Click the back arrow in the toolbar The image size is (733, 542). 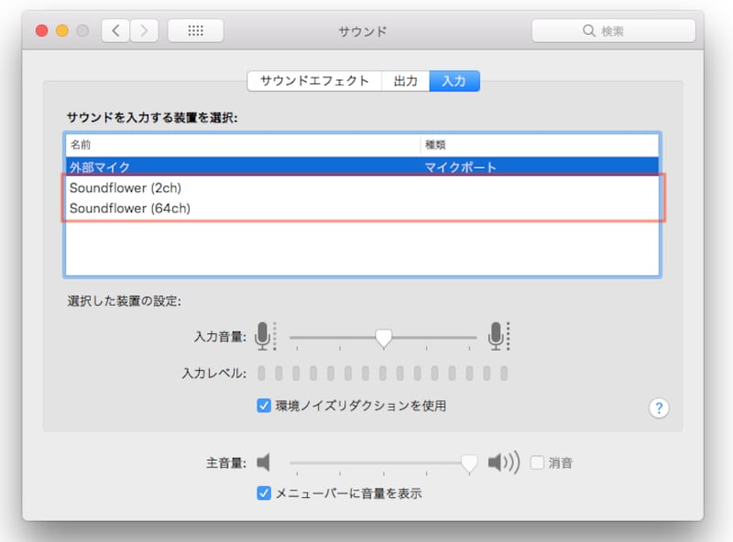(x=115, y=30)
